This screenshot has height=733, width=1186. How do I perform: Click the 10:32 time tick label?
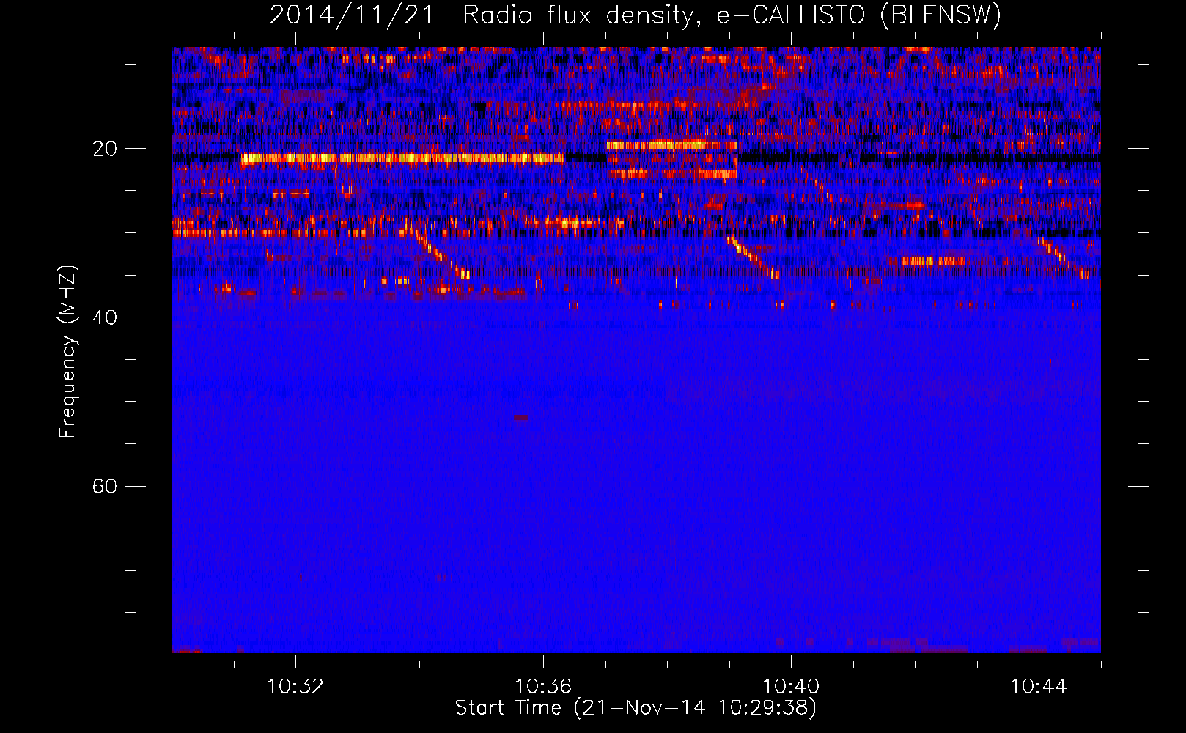tap(295, 687)
